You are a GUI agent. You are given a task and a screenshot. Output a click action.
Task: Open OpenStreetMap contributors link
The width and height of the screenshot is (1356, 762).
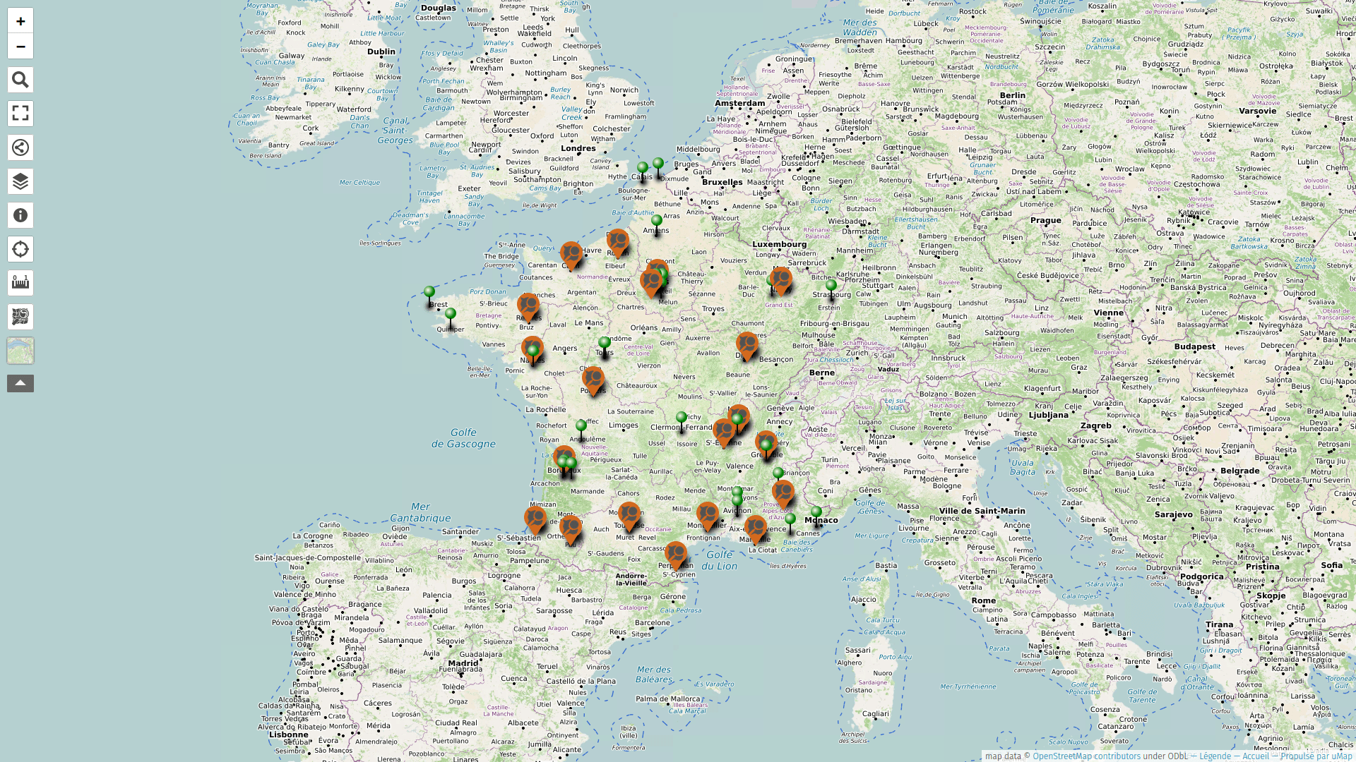(1086, 756)
